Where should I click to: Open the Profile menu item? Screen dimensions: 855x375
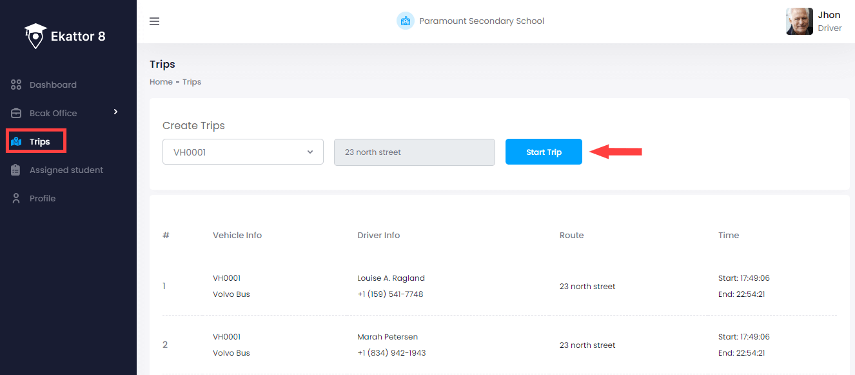(x=43, y=198)
